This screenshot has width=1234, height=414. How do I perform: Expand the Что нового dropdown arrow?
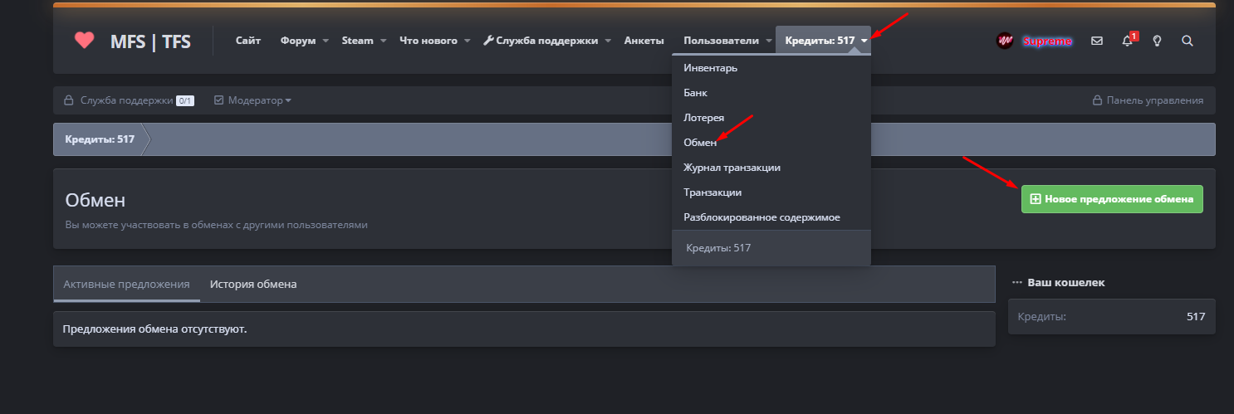[x=468, y=41]
